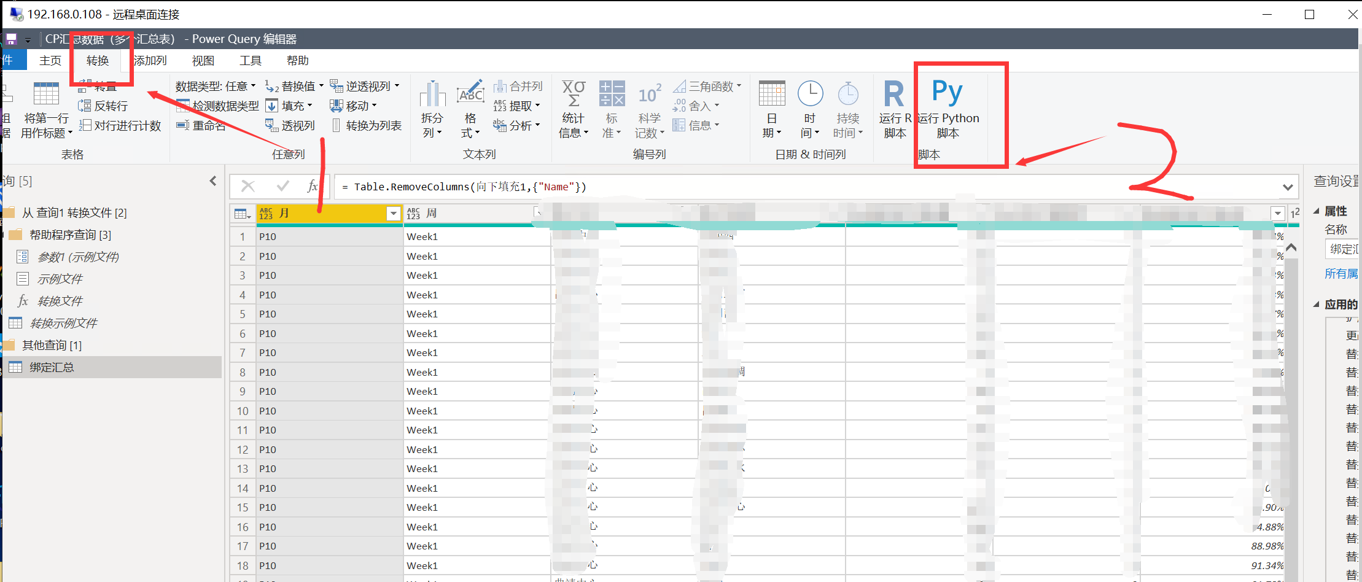Open the Tools tab
The image size is (1362, 582).
click(251, 60)
